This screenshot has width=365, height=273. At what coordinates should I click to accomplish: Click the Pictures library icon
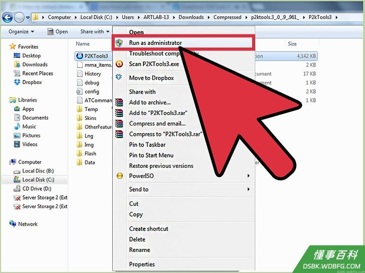(x=17, y=135)
